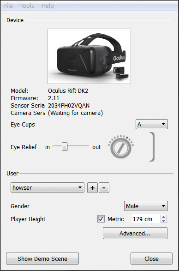
Task: Click the sensor serial 2034PH02VQAN text
Action: click(69, 106)
